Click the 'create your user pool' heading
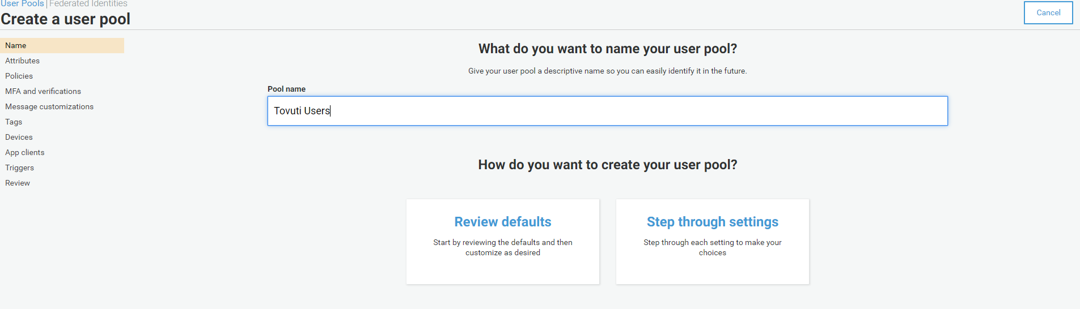 [x=607, y=165]
